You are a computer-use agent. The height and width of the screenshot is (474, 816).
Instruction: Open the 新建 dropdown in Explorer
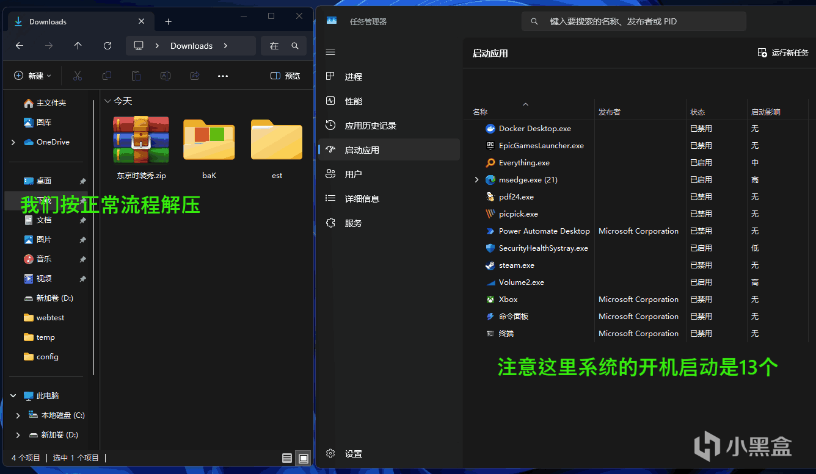pos(32,76)
